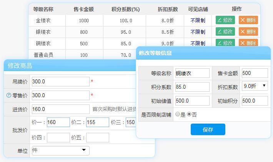Click the 初始积分 input field
Screen dimensions: 273x162
tap(255, 101)
